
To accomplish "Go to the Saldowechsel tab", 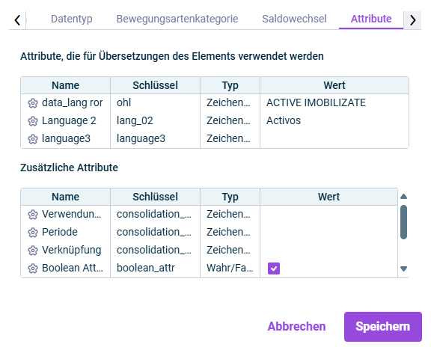I will pos(294,19).
